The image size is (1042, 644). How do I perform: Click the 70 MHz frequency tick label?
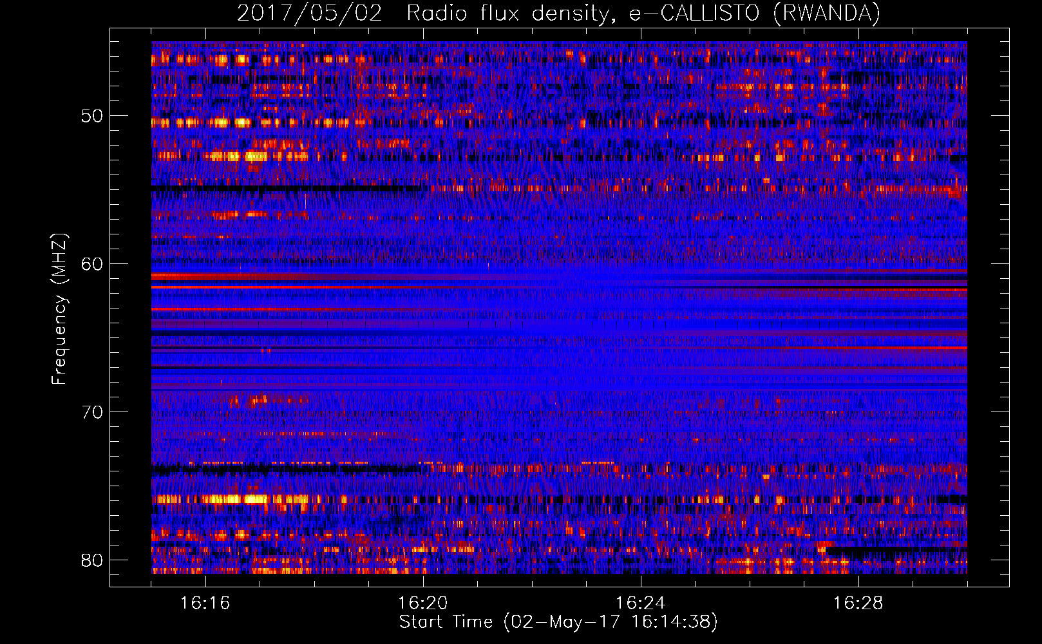(91, 412)
